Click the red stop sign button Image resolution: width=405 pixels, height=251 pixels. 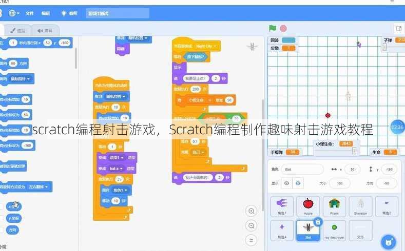pos(283,28)
